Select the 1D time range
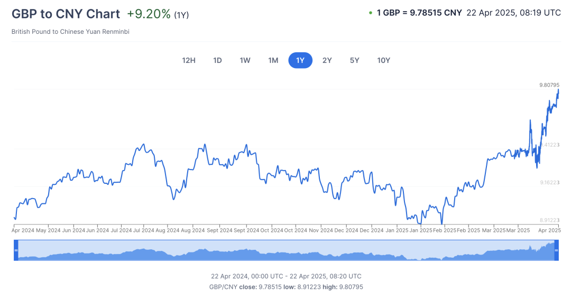This screenshot has width=571, height=300. (x=217, y=60)
